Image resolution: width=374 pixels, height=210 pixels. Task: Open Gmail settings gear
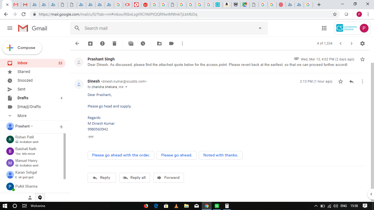click(363, 43)
